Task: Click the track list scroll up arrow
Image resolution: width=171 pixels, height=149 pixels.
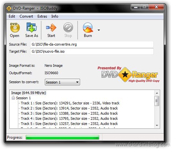Action: 157,93
